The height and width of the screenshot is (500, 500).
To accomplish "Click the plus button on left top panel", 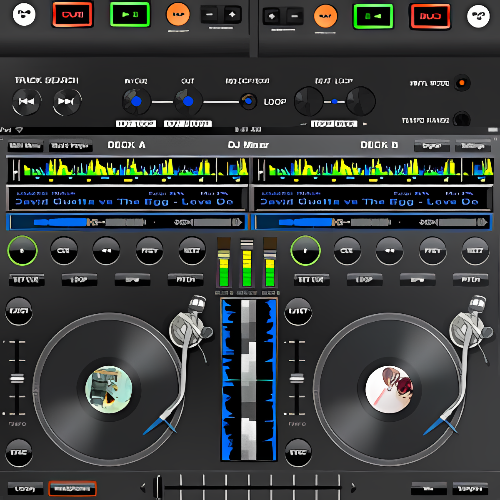I will pyautogui.click(x=232, y=15).
